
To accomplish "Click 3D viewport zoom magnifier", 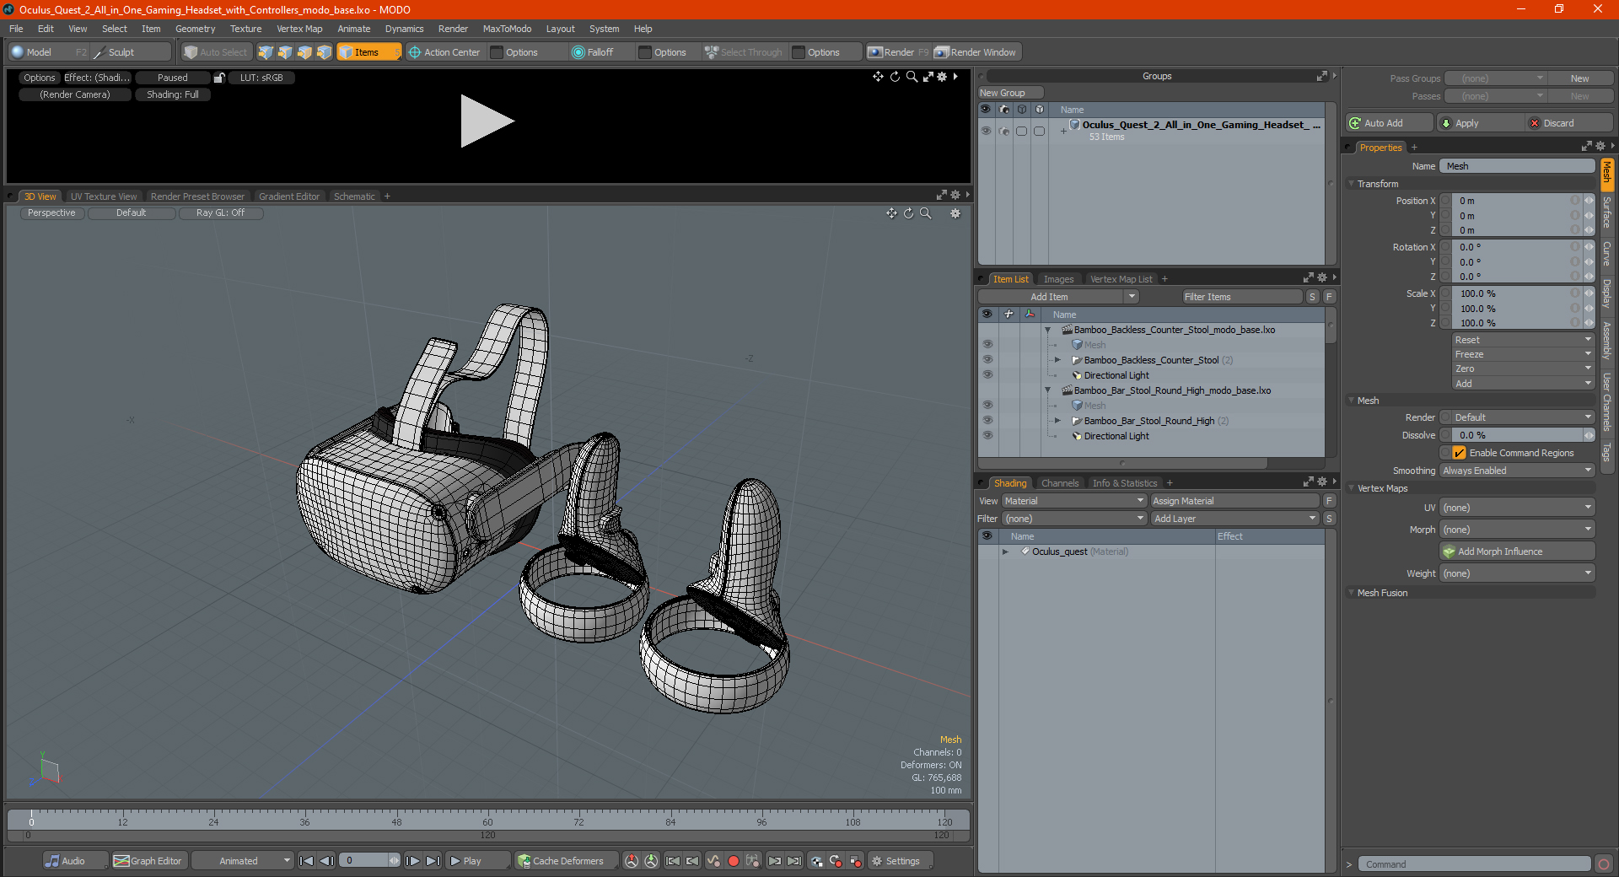I will 926,213.
